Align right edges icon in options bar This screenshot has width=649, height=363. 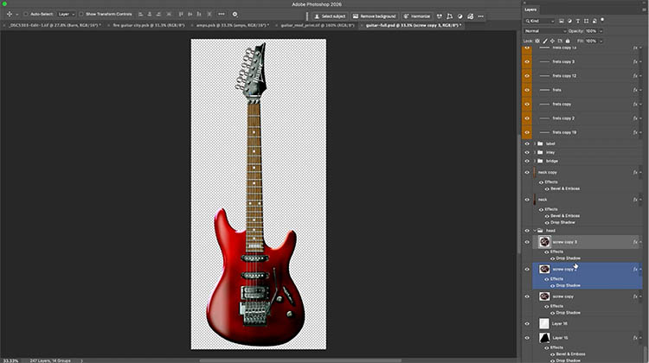158,14
